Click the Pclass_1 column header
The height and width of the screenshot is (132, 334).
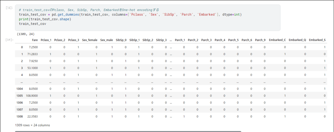pos(46,40)
